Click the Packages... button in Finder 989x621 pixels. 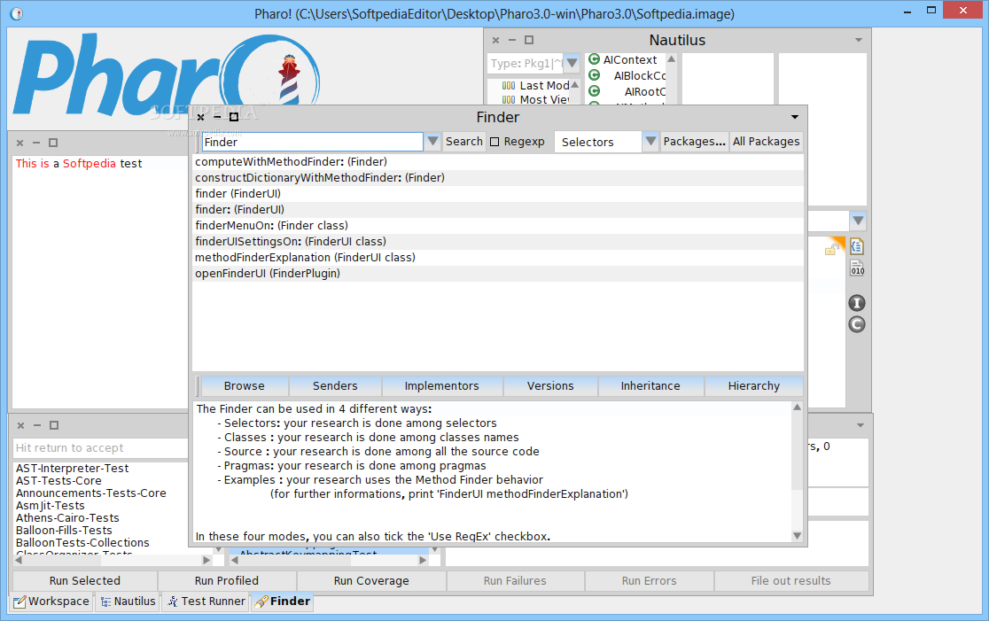[x=694, y=142]
